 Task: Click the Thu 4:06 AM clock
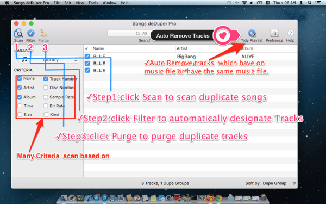[284, 3]
